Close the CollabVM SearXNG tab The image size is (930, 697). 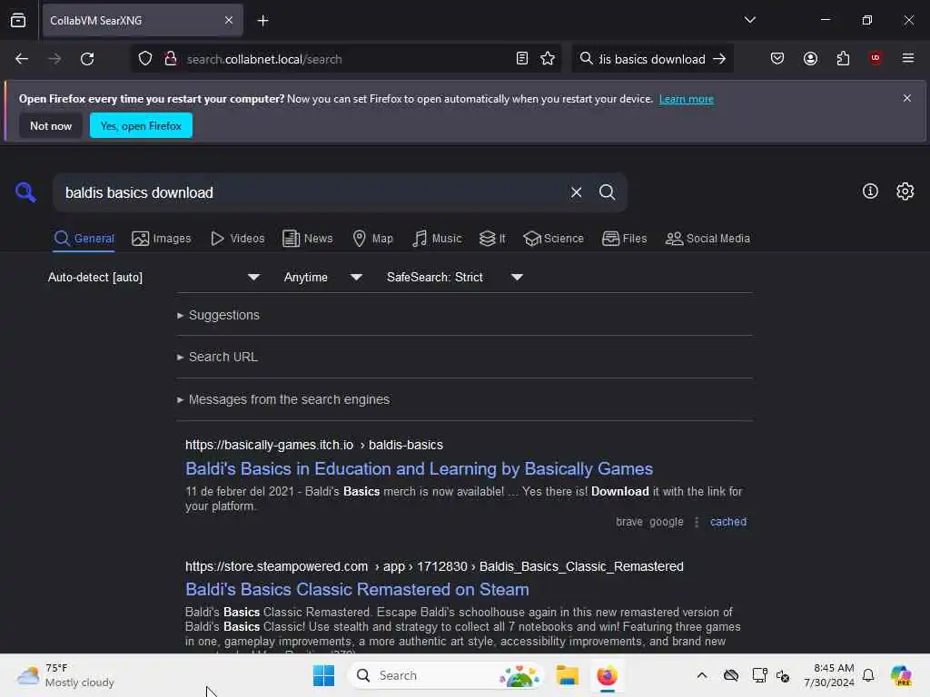tap(229, 21)
